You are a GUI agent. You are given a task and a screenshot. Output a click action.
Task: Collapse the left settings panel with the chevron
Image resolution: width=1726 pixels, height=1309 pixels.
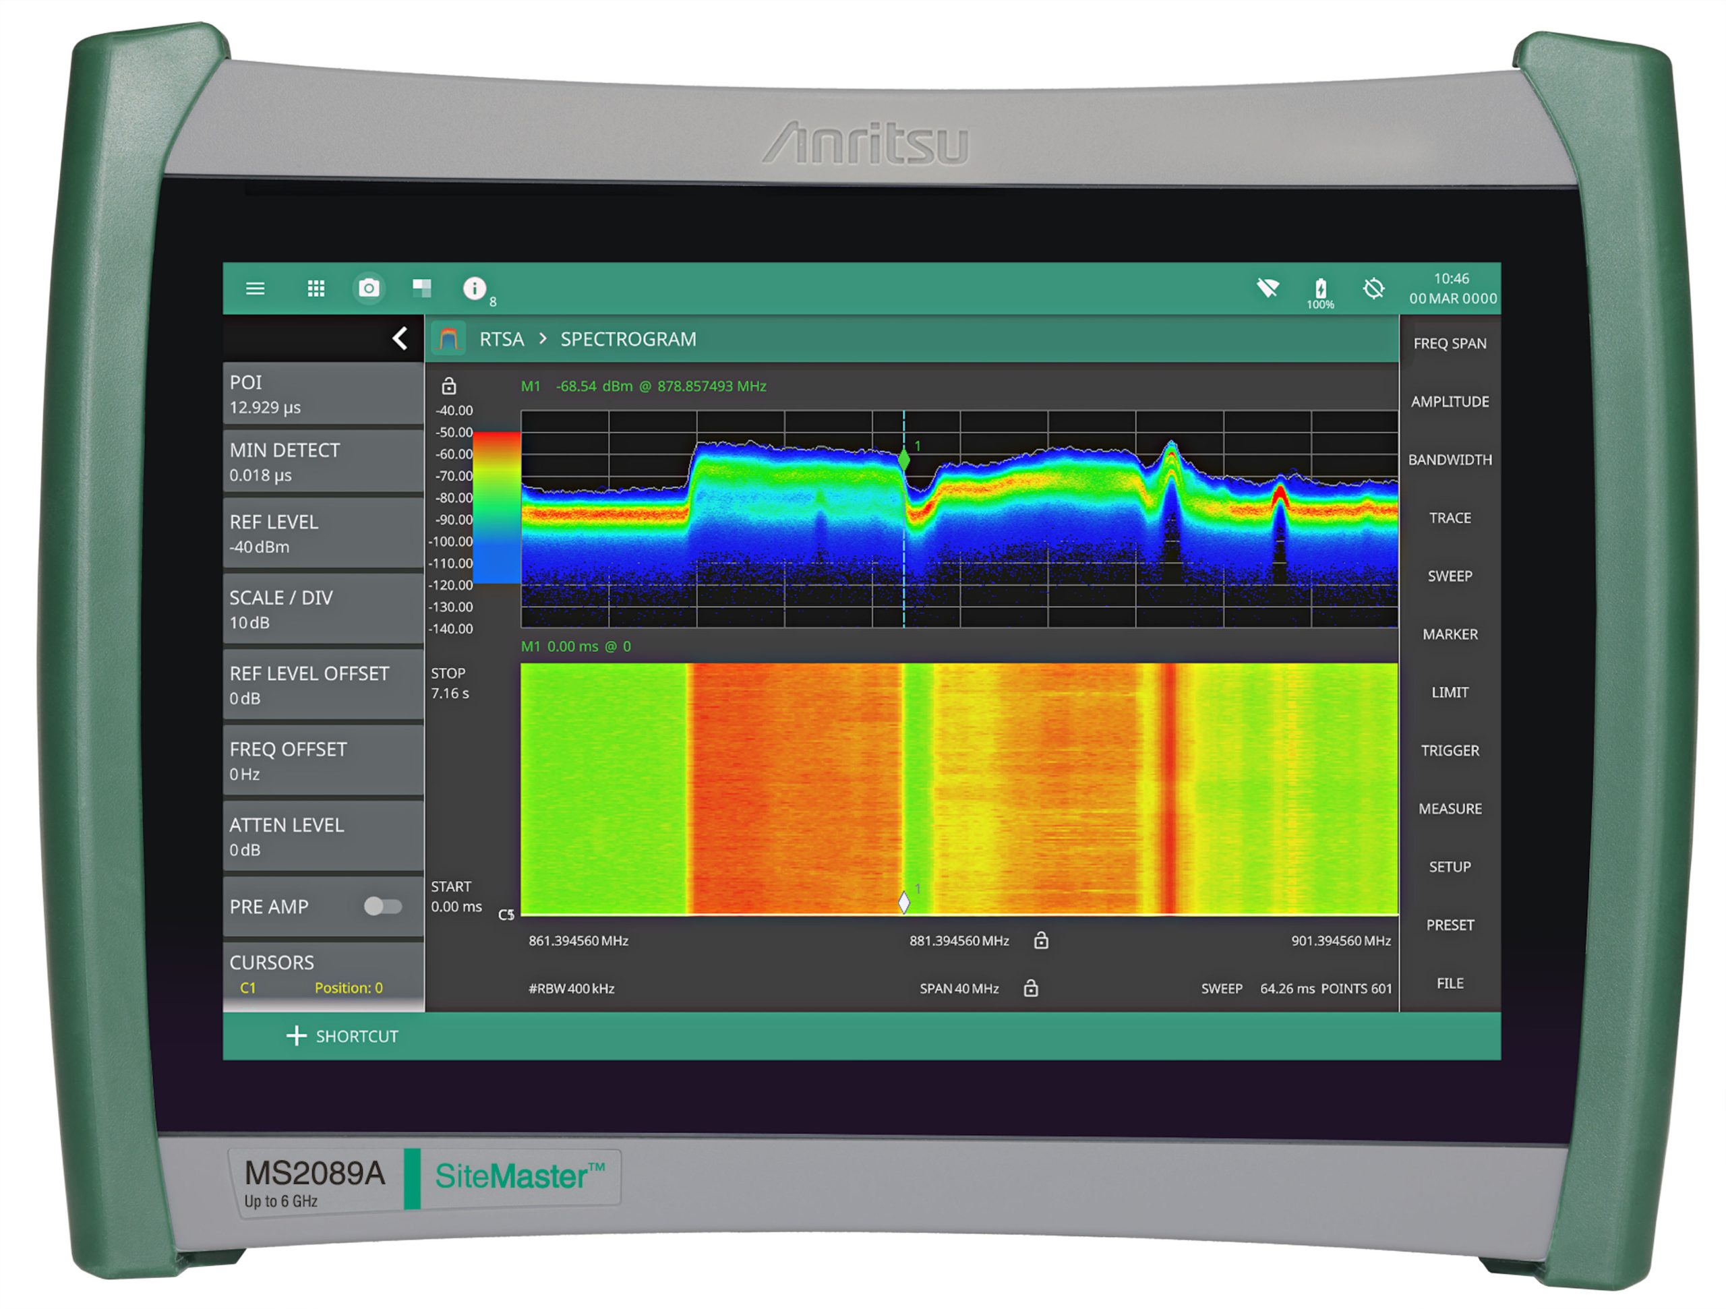click(400, 339)
